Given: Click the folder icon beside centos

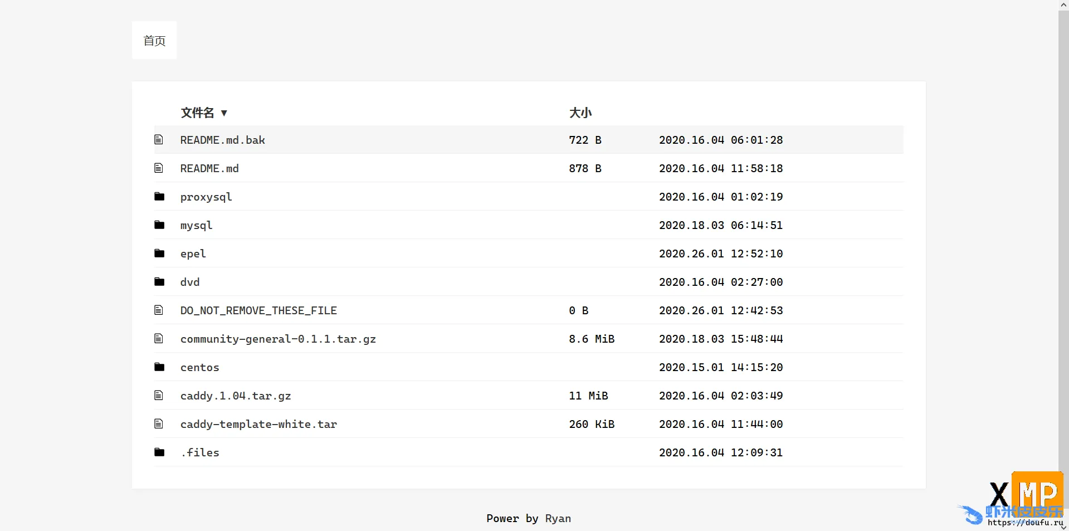Looking at the screenshot, I should click(x=159, y=367).
